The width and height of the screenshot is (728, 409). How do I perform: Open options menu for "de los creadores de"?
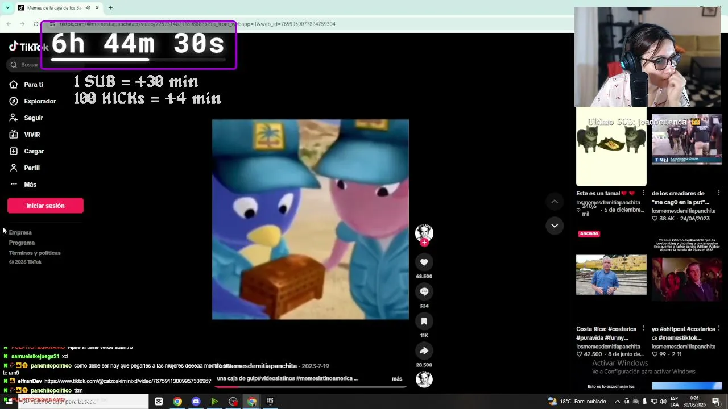pos(719,193)
